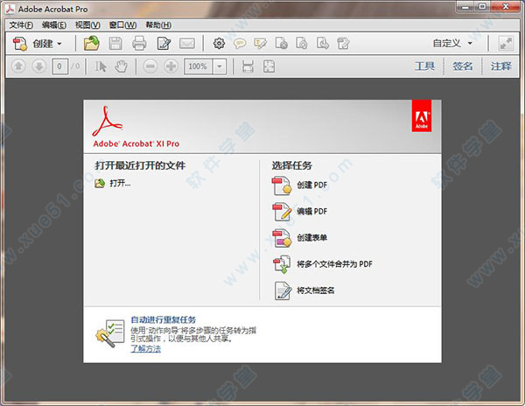This screenshot has height=406, width=525.
Task: Select the Hand pan tool
Action: coord(120,66)
